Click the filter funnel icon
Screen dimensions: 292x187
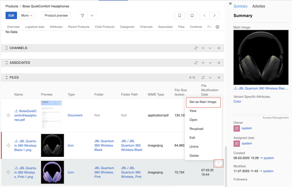82,15
